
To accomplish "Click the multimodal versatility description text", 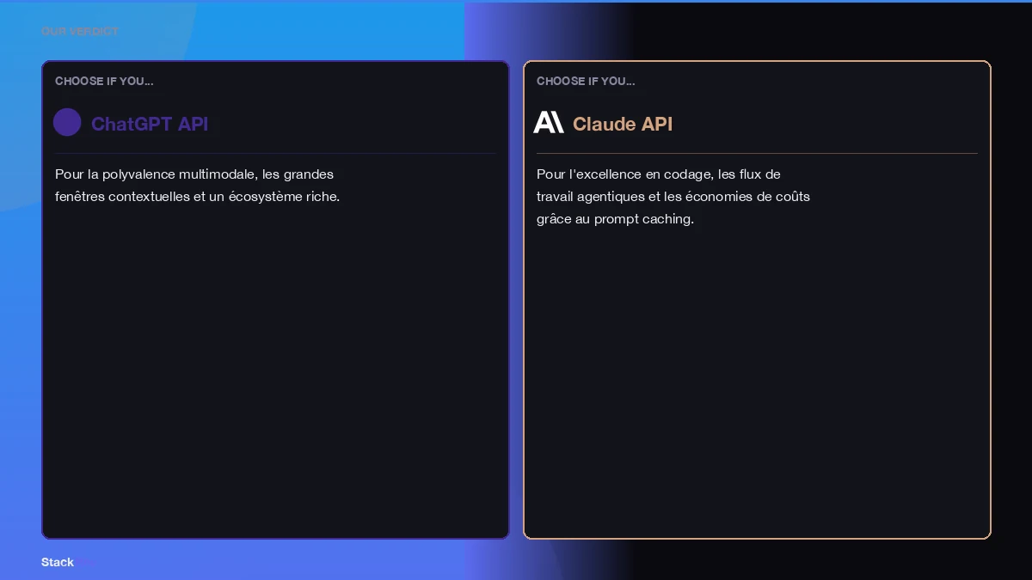I will click(x=197, y=185).
